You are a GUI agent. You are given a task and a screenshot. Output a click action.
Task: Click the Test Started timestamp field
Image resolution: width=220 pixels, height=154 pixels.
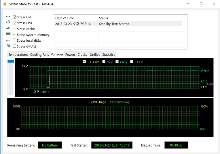112,145
